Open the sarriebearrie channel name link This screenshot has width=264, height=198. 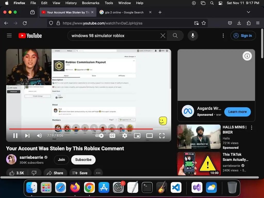pyautogui.click(x=31, y=157)
